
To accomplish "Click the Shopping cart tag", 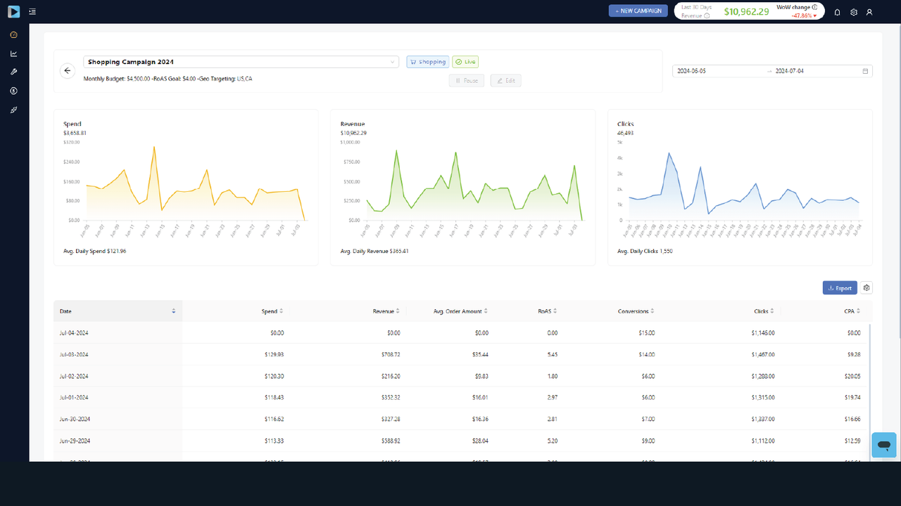I will pos(428,62).
